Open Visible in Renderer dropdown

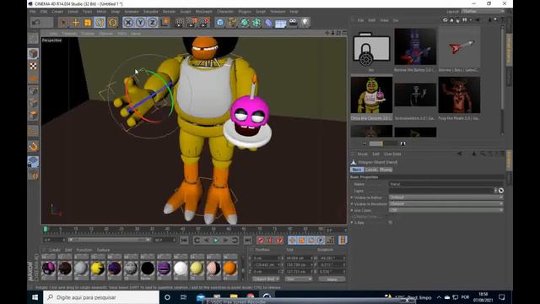point(446,204)
